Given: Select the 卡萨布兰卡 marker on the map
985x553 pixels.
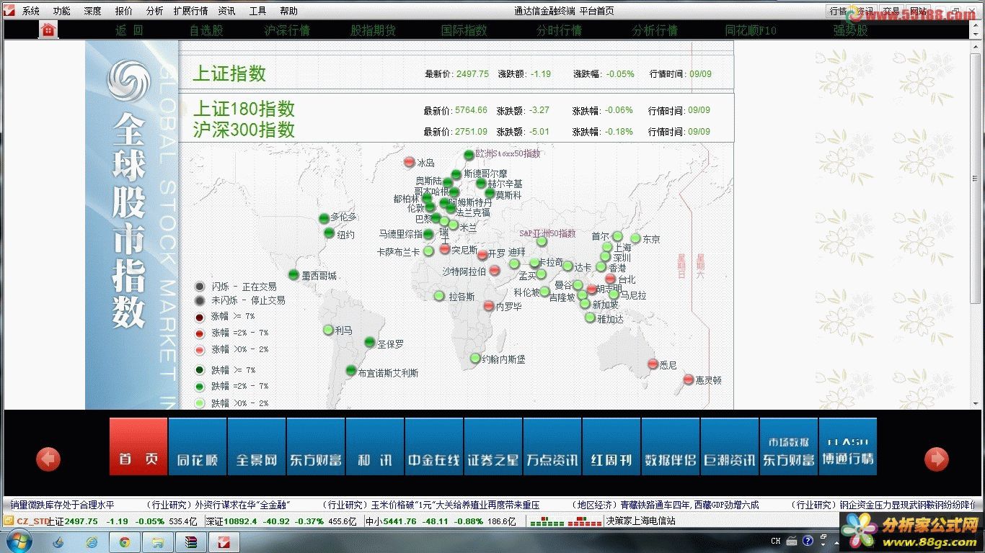Looking at the screenshot, I should coord(428,251).
